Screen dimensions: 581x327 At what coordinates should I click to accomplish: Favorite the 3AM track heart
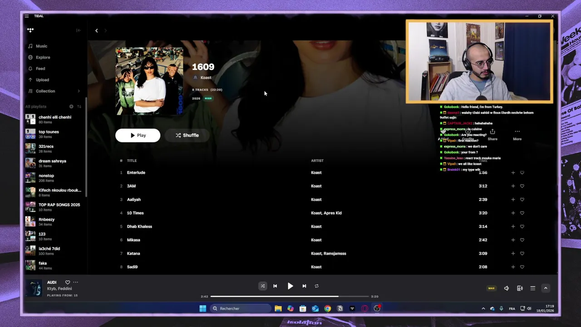click(x=522, y=186)
